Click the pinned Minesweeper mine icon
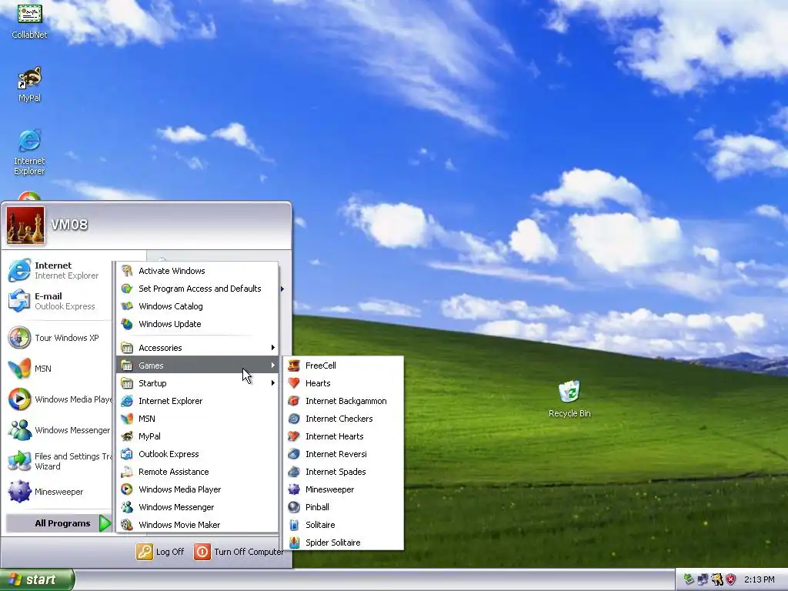788x591 pixels. (x=19, y=492)
